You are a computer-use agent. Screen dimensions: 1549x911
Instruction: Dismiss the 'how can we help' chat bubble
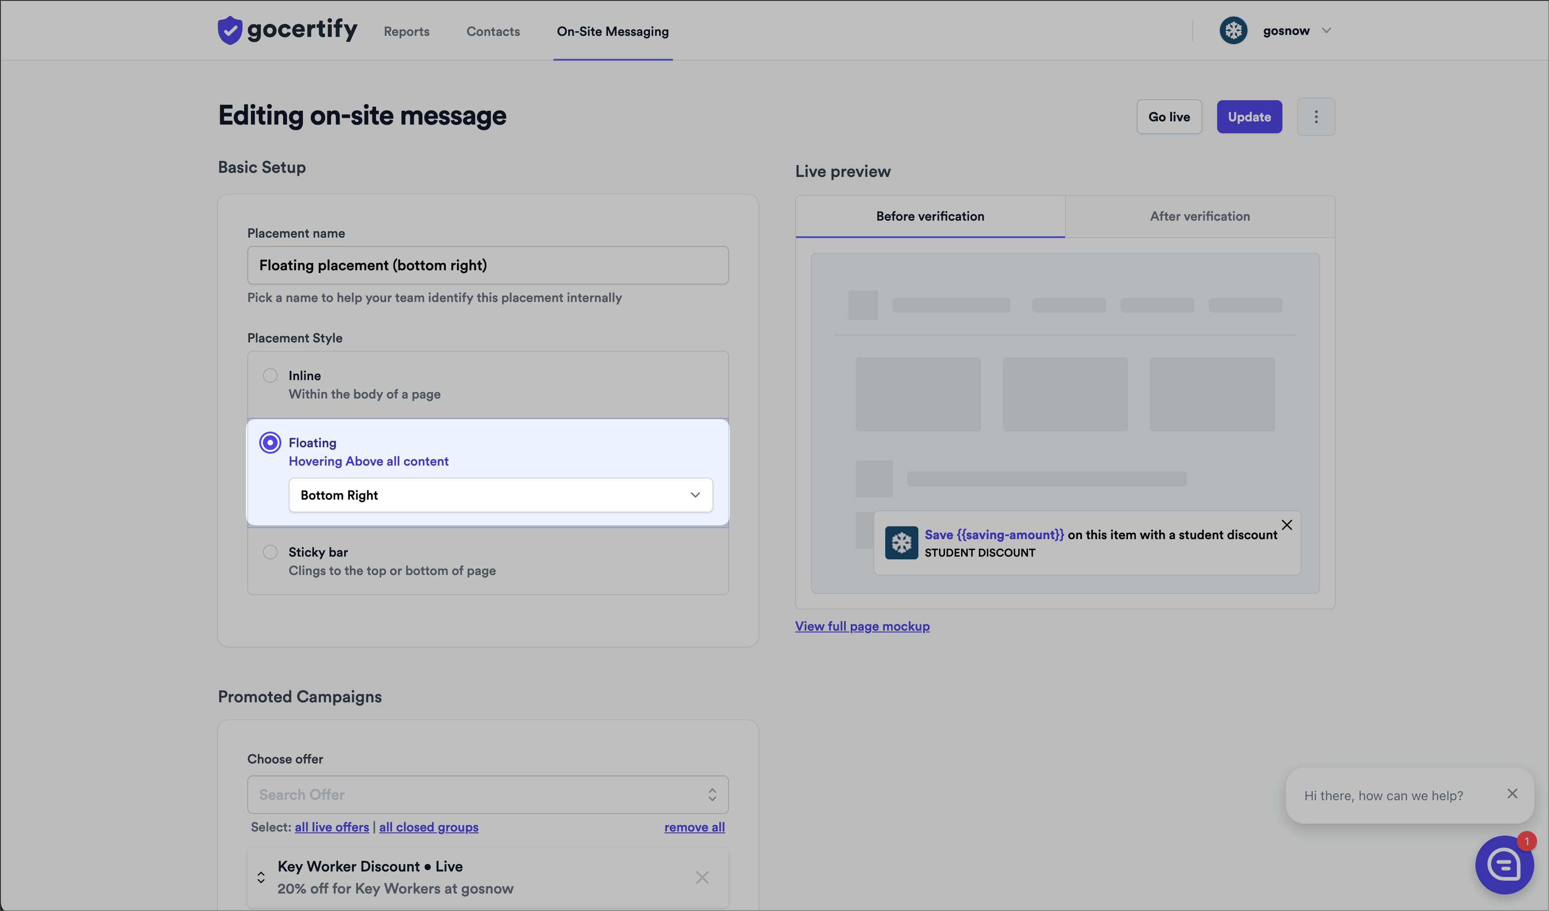tap(1512, 794)
